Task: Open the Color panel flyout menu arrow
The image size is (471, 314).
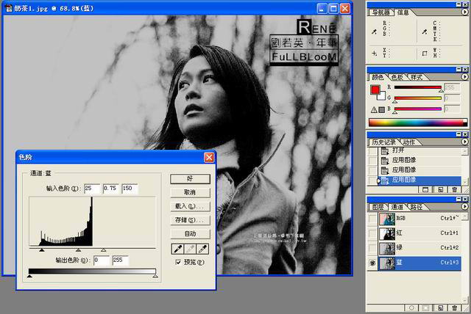Action: [x=464, y=76]
